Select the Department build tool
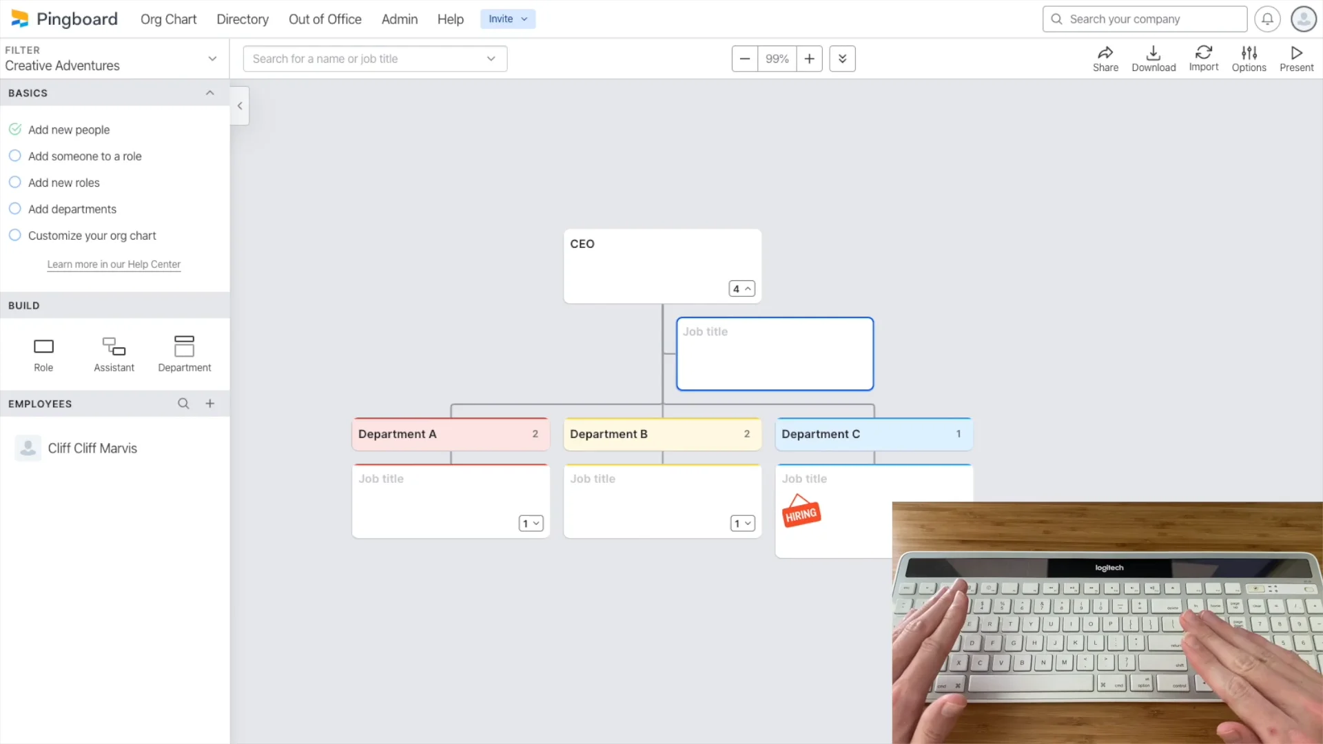 point(184,347)
